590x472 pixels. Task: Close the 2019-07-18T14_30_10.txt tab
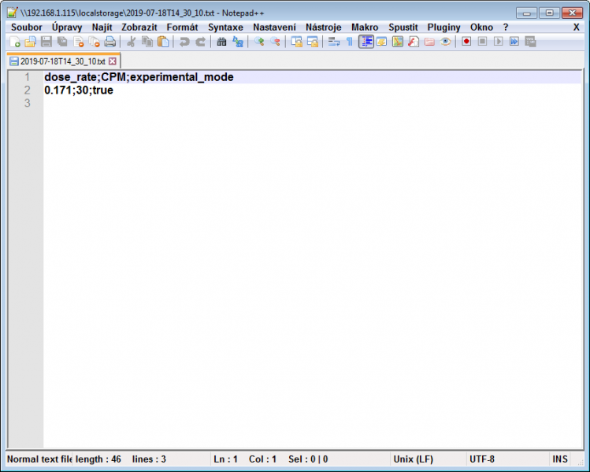tap(113, 61)
